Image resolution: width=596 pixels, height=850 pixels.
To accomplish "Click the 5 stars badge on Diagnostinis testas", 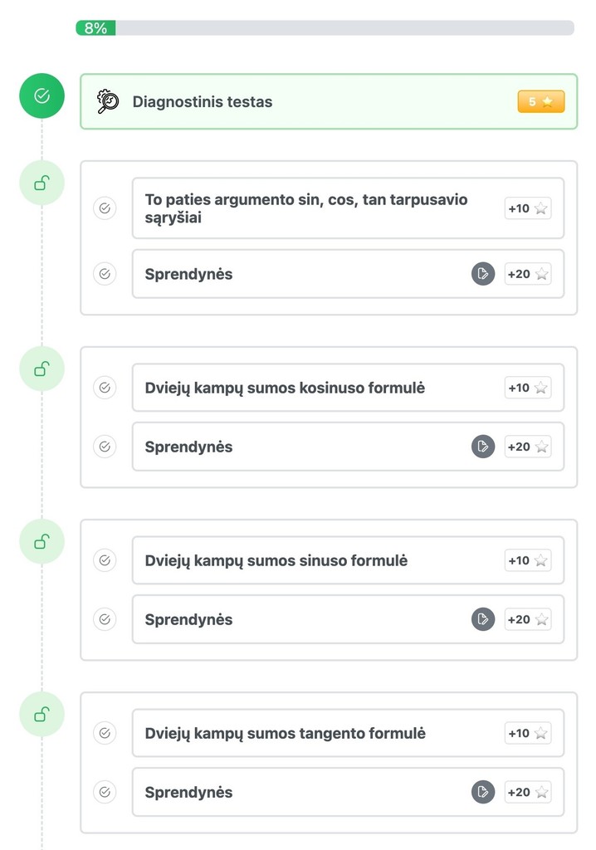I will point(540,101).
